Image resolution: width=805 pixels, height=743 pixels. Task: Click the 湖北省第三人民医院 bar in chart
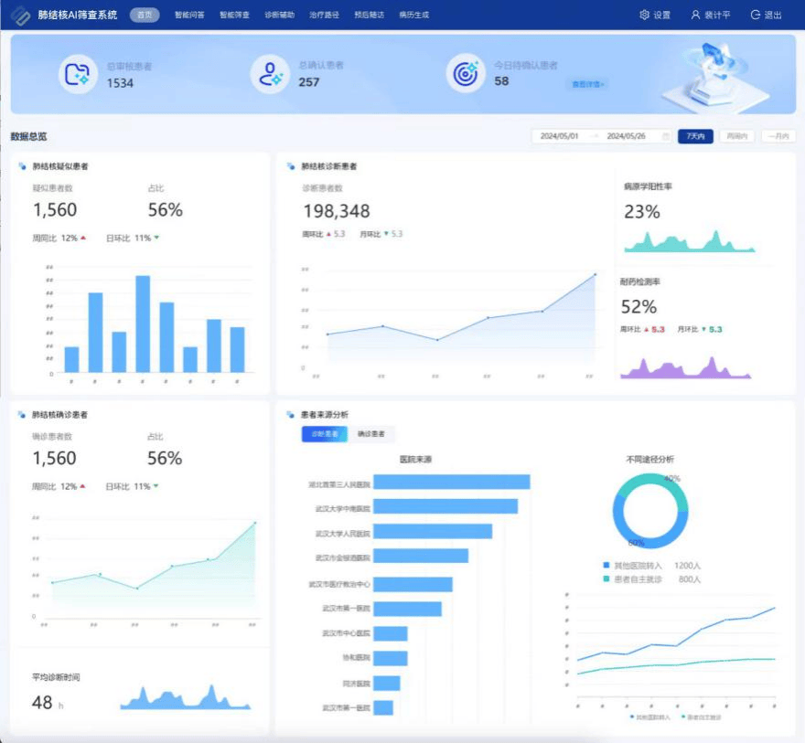(452, 482)
